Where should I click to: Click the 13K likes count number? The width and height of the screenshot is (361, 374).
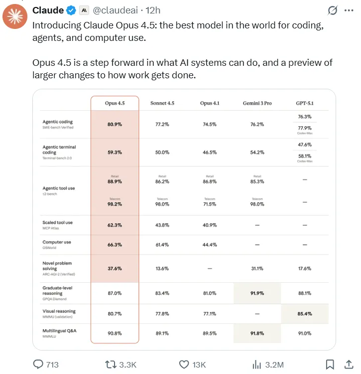(x=200, y=365)
